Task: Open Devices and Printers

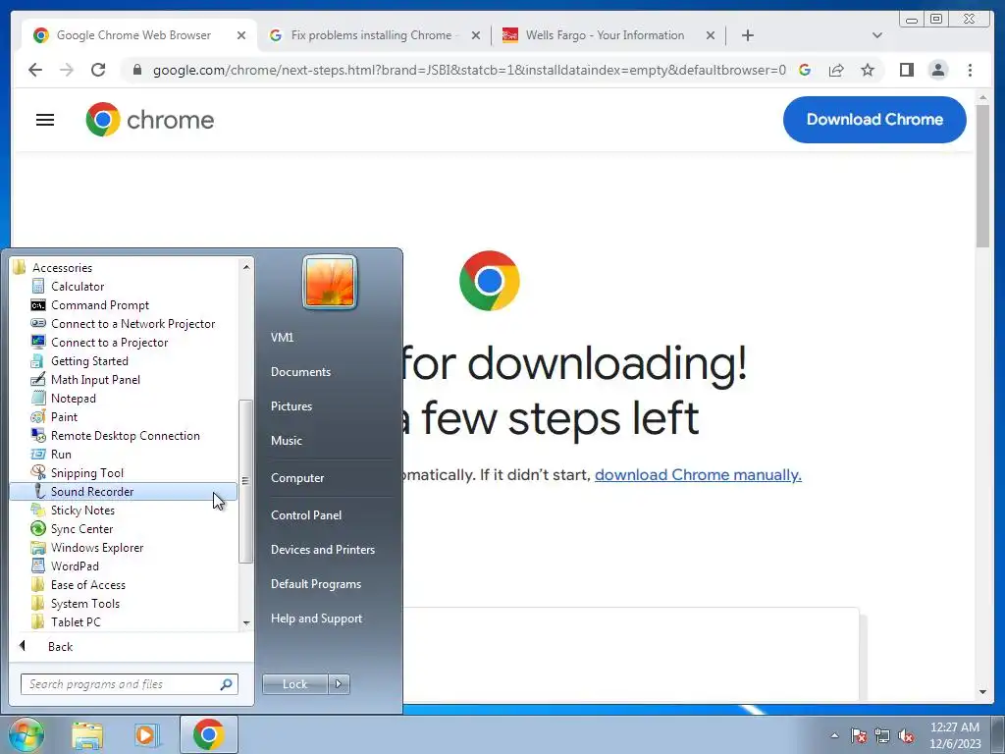Action: [322, 550]
